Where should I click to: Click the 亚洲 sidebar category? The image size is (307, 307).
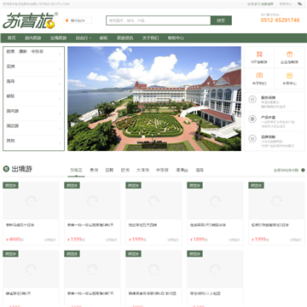point(10,67)
